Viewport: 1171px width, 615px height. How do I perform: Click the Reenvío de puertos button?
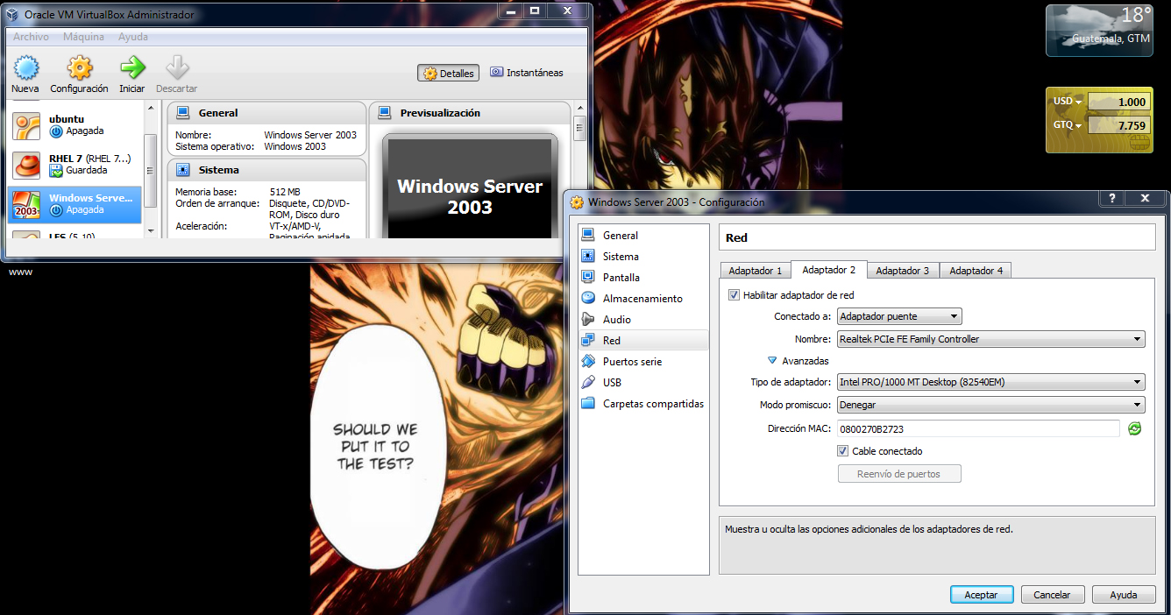[899, 474]
